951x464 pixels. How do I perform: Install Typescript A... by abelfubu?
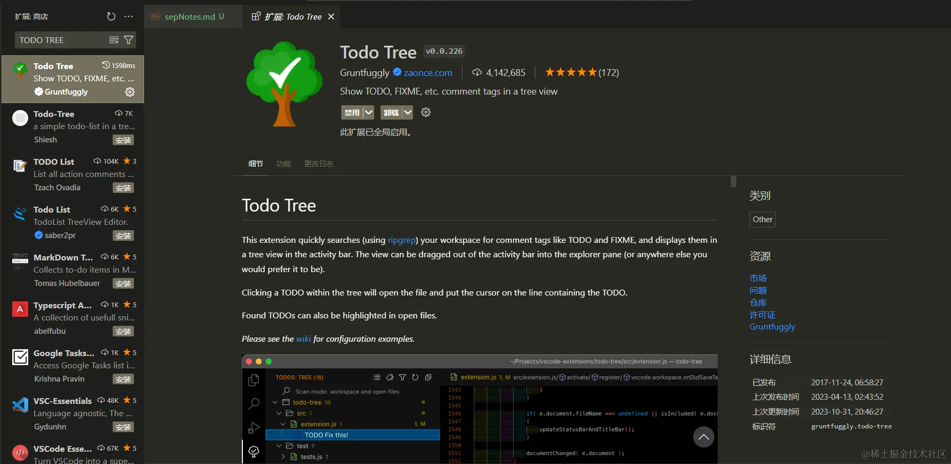pyautogui.click(x=123, y=332)
